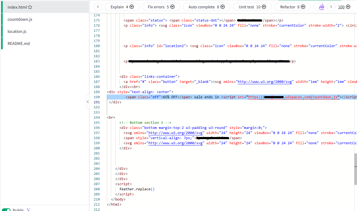
Task: Click the coin icon in Explain button
Action: (x=132, y=7)
